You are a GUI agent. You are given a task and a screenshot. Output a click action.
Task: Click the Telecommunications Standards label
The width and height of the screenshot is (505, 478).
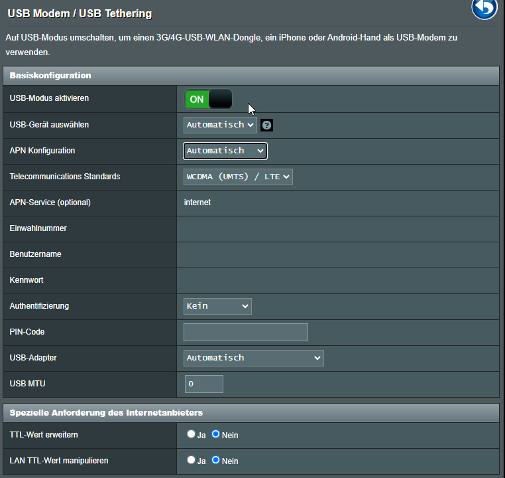click(65, 177)
